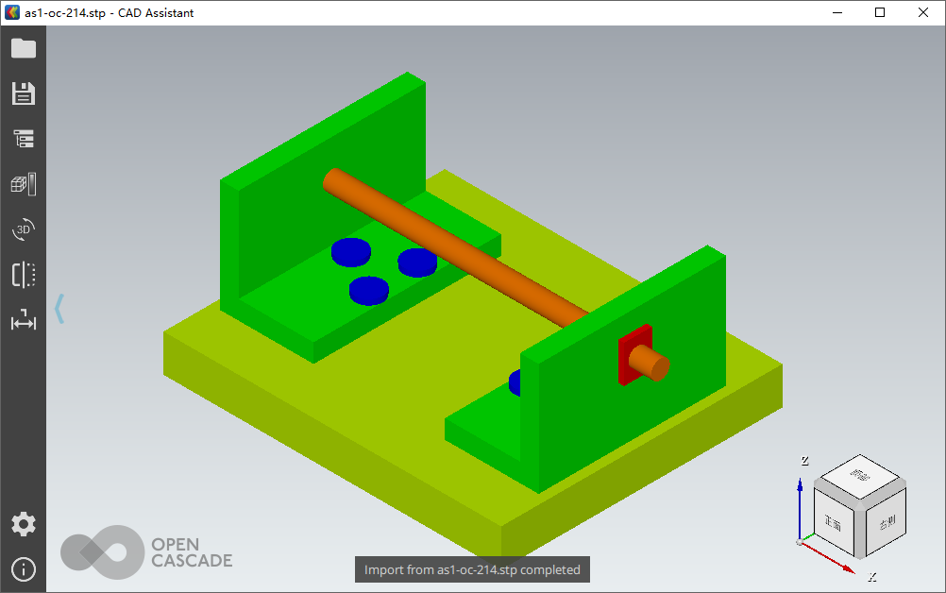Select the orange rod in model
Viewport: 946px width, 593px height.
coord(459,250)
